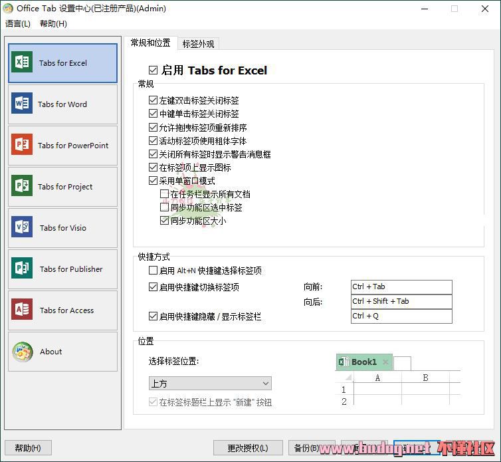Open Tabs for Visio sidebar icon
501x462 pixels.
22,228
